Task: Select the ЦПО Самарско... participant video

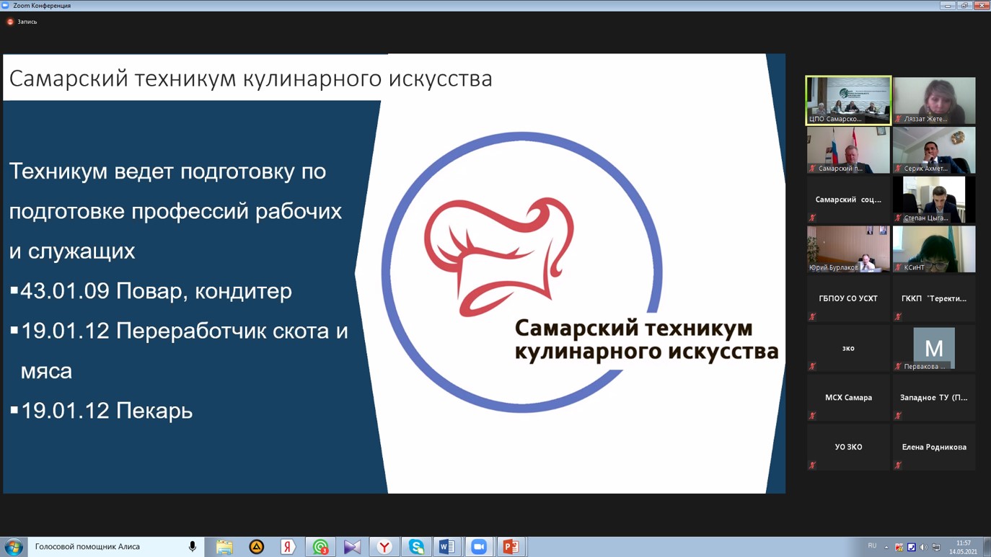Action: tap(848, 101)
